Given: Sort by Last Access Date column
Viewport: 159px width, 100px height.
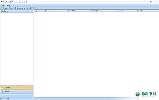Looking at the screenshot, I should [125, 11].
